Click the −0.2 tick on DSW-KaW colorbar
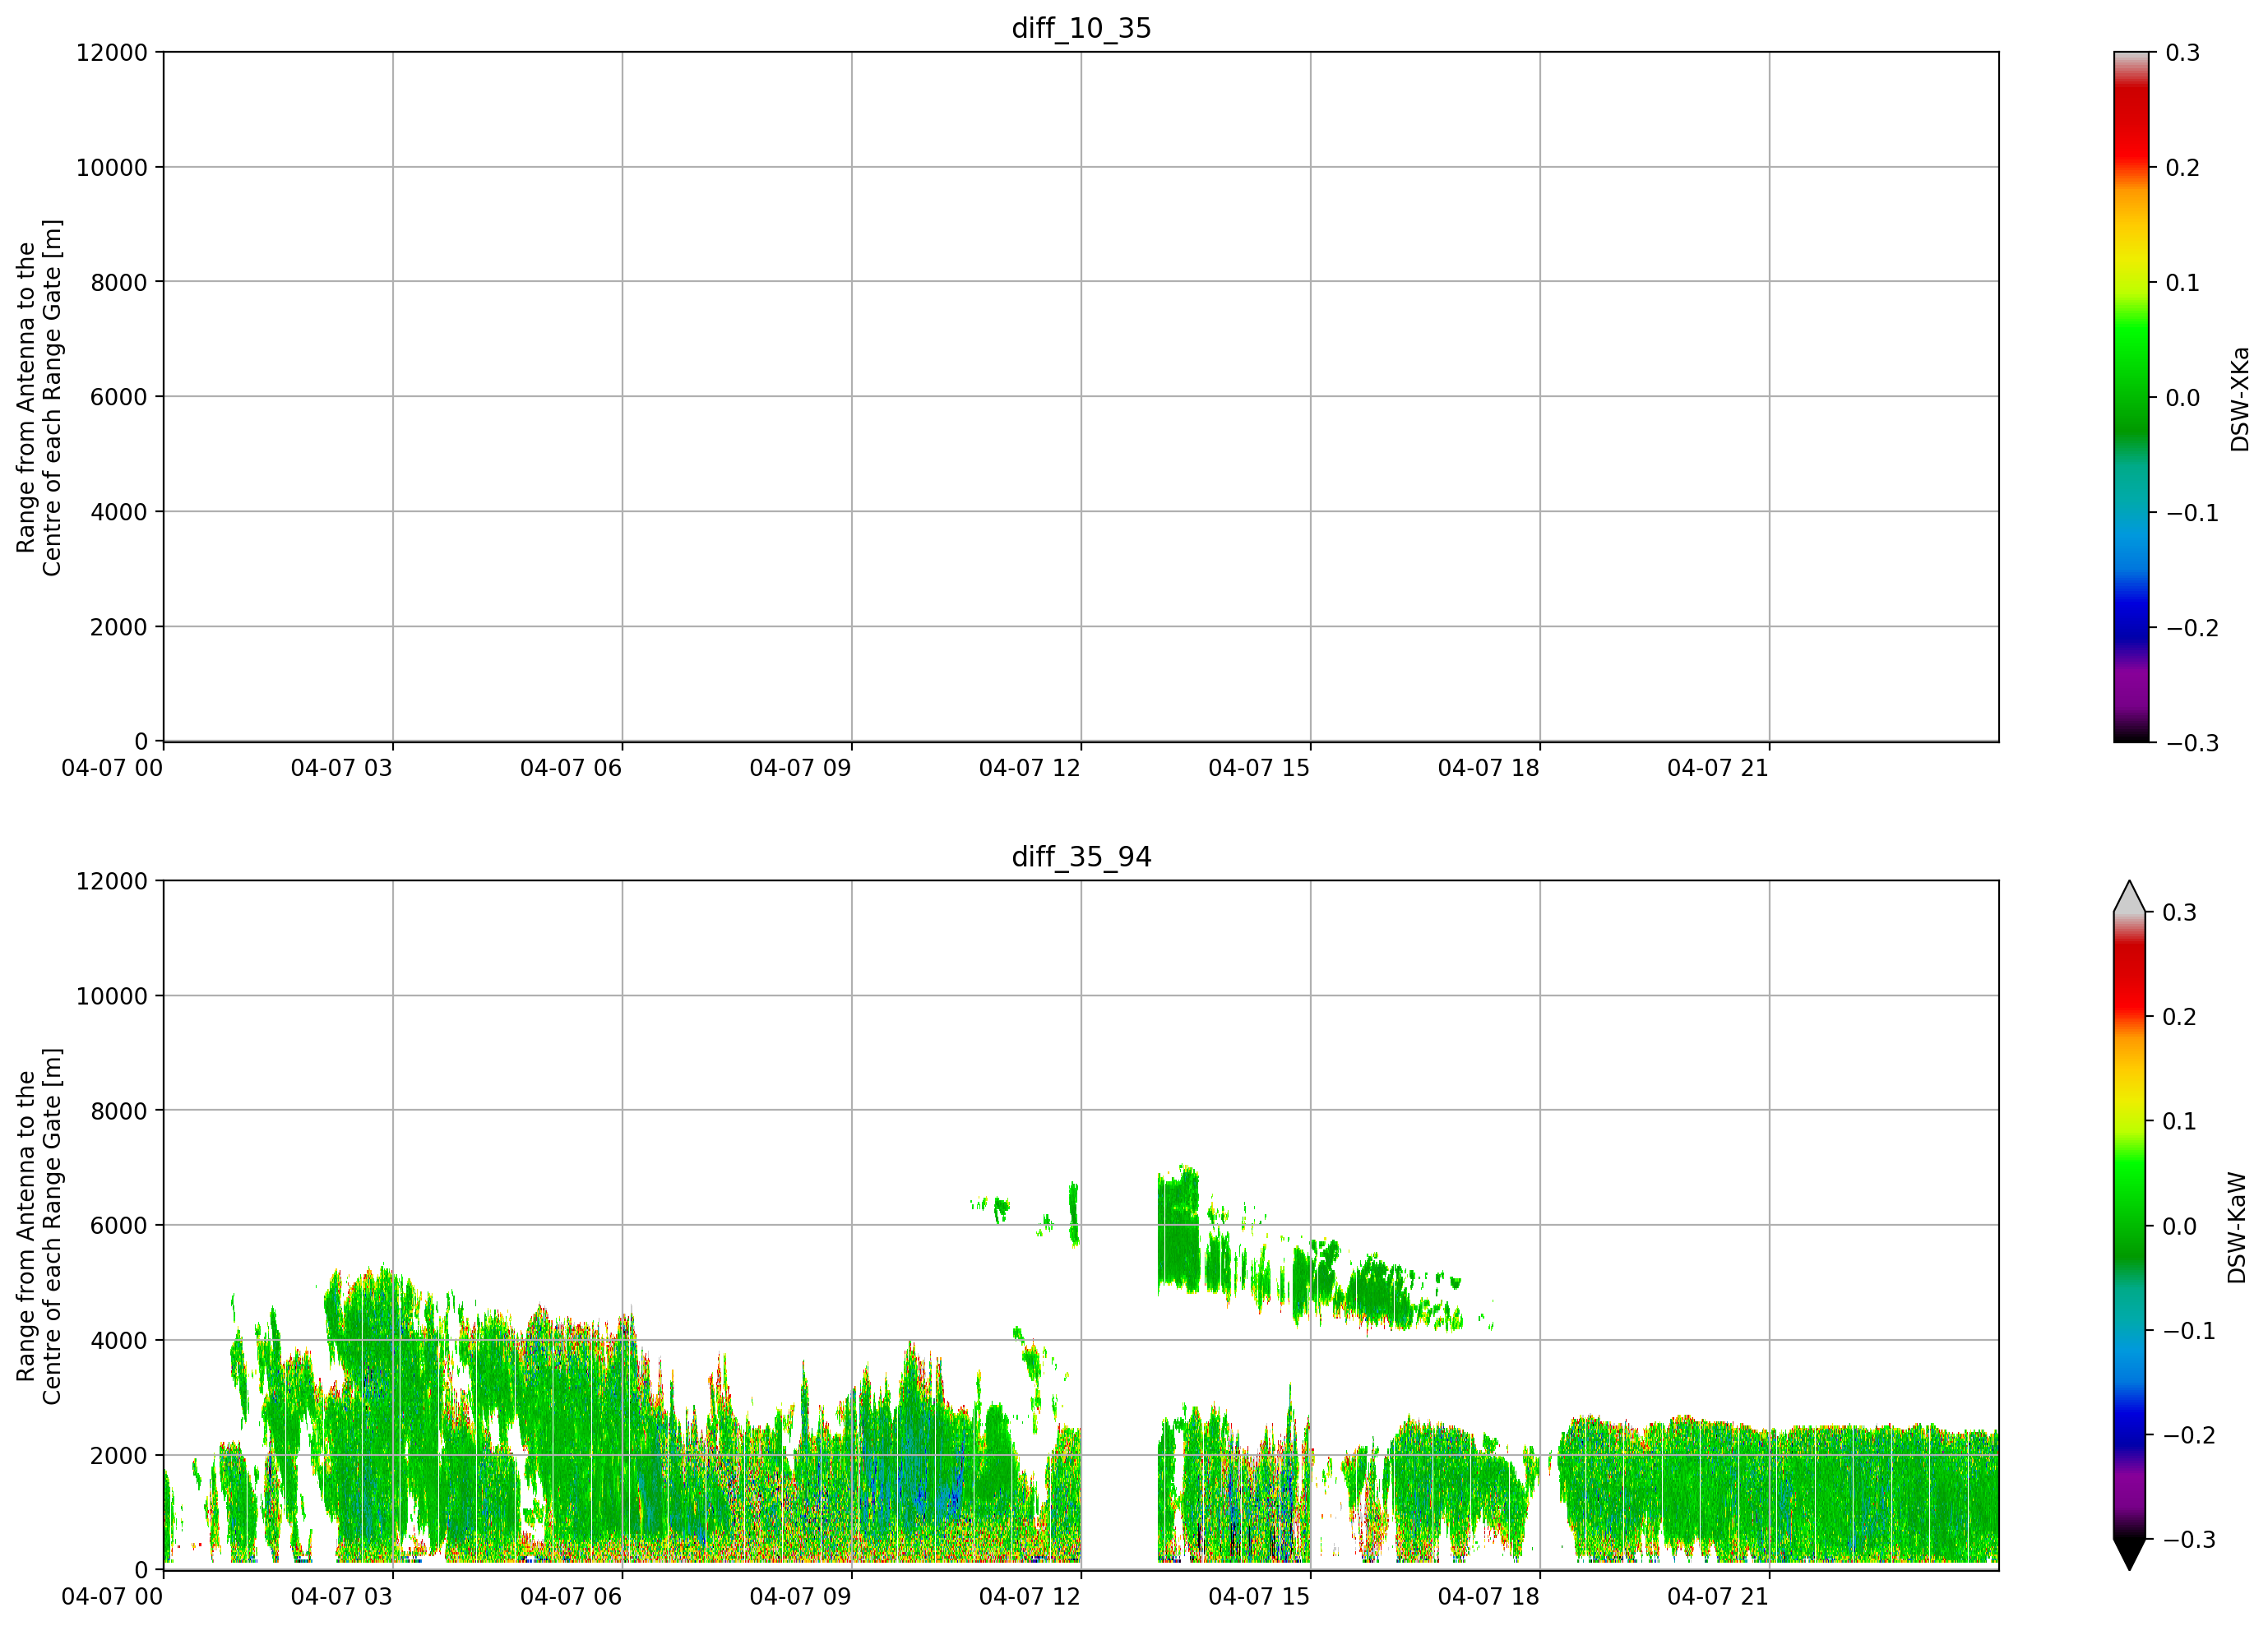The image size is (2268, 1626). point(2189,1434)
